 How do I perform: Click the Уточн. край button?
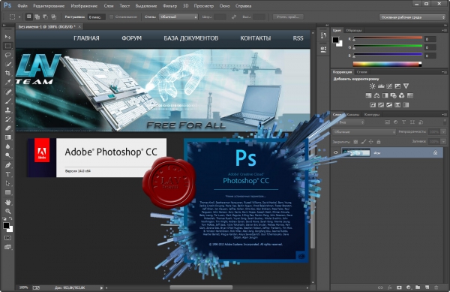[x=287, y=17]
